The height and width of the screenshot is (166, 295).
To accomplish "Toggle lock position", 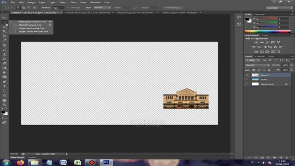I will 264,70.
